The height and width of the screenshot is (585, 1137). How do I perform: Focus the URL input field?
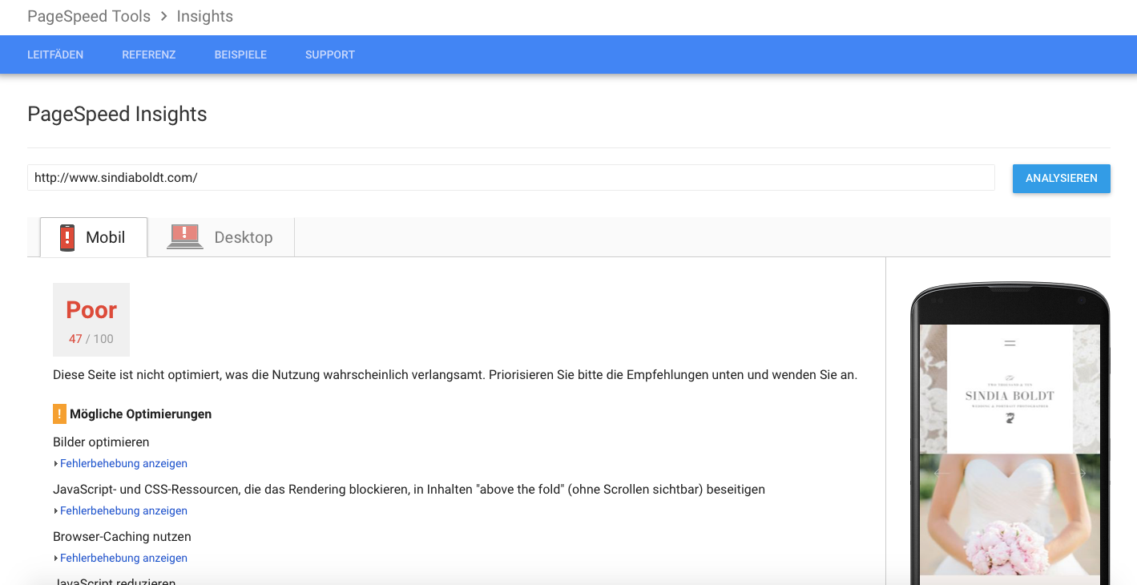[x=511, y=178]
